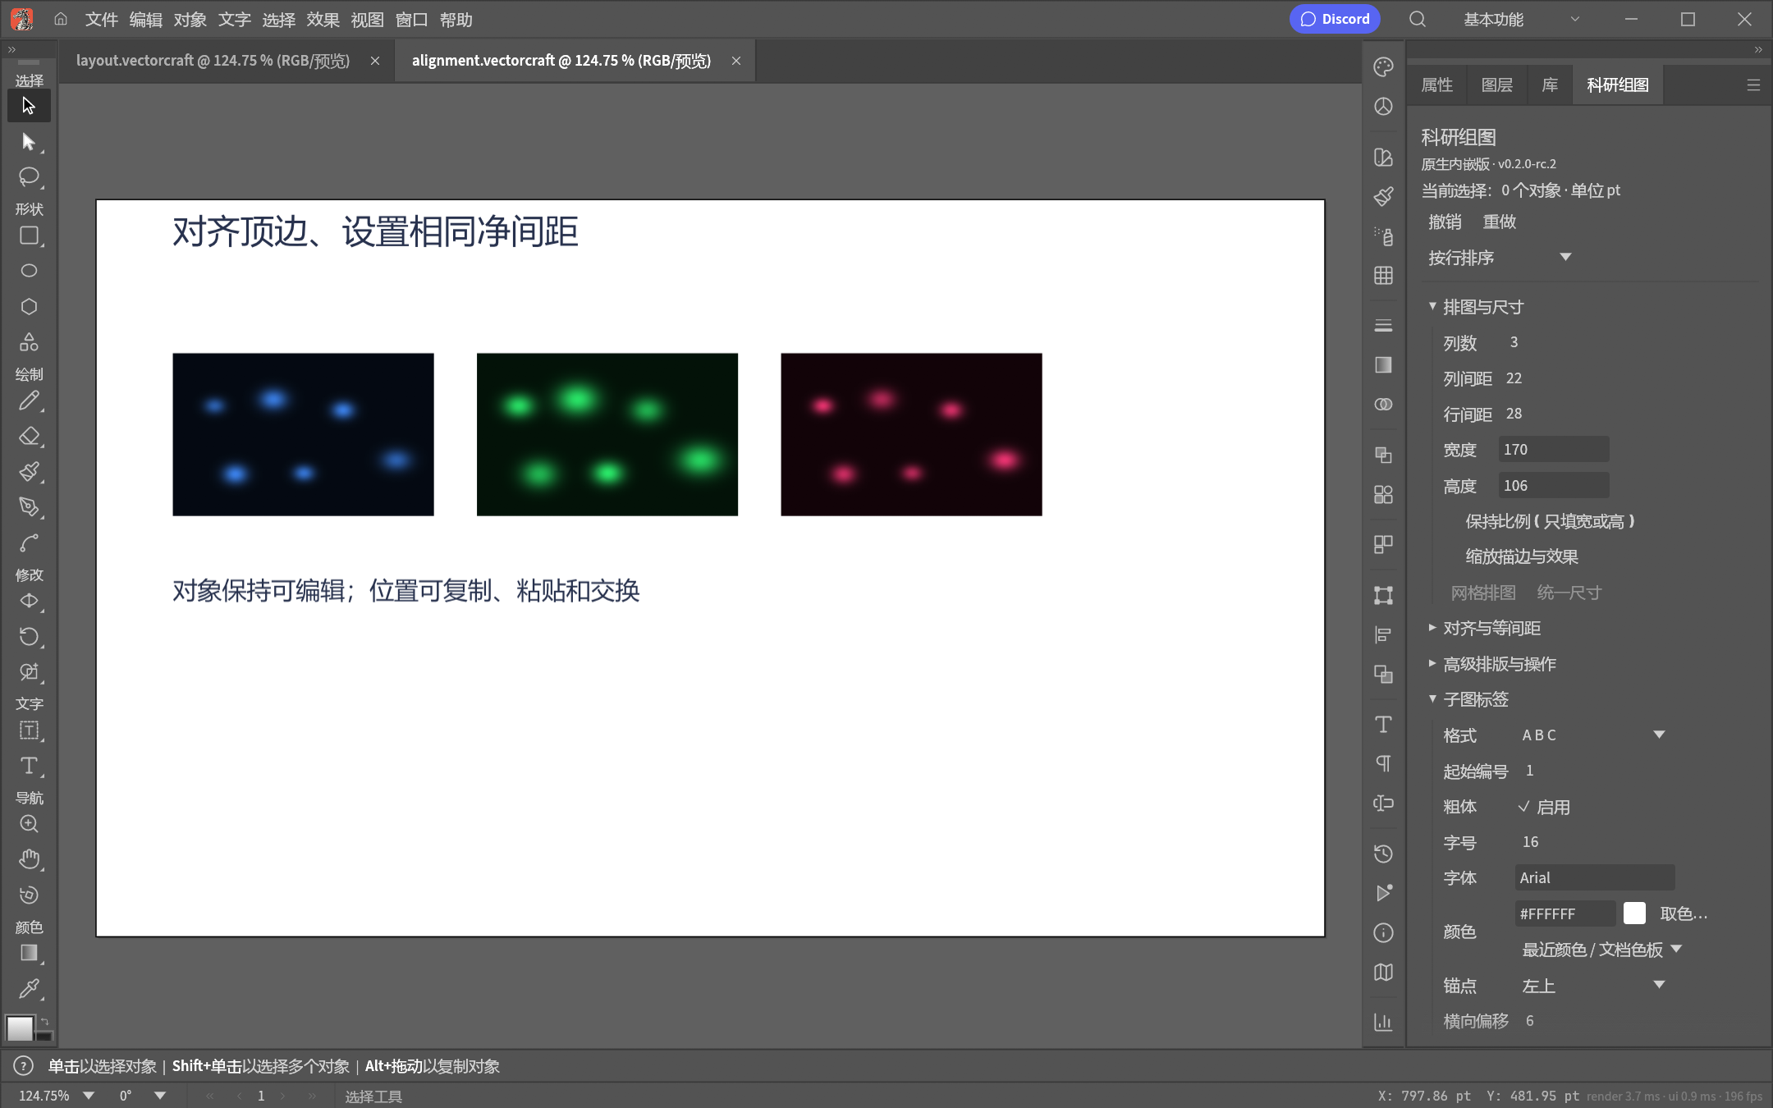Click the Discord button
1773x1108 pixels.
click(x=1335, y=19)
